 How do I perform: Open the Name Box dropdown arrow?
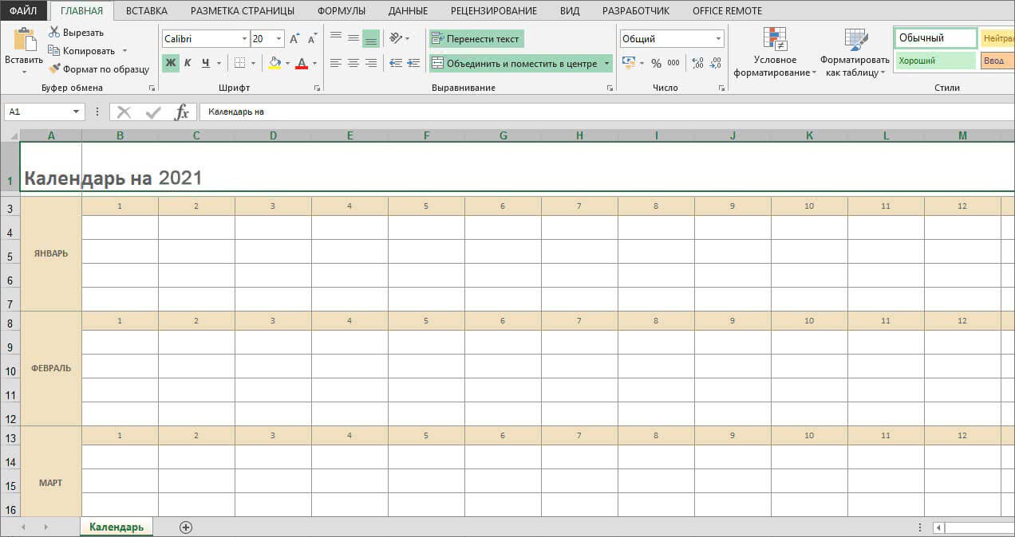click(76, 112)
